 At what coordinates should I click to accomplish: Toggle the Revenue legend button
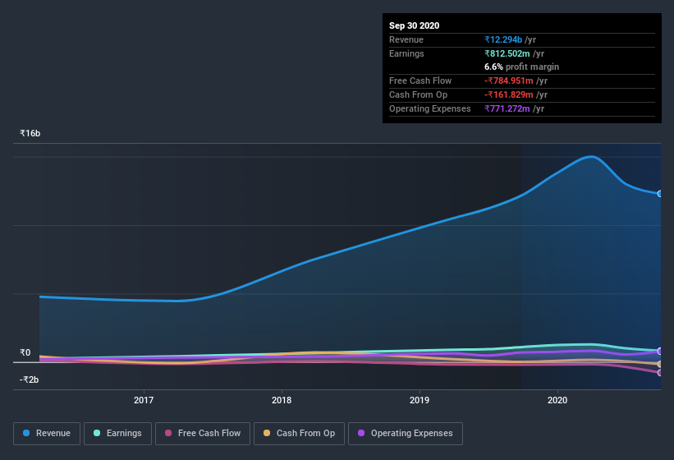pos(47,434)
